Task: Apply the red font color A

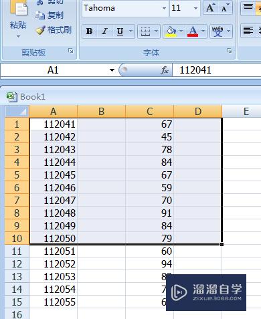Action: [x=193, y=31]
